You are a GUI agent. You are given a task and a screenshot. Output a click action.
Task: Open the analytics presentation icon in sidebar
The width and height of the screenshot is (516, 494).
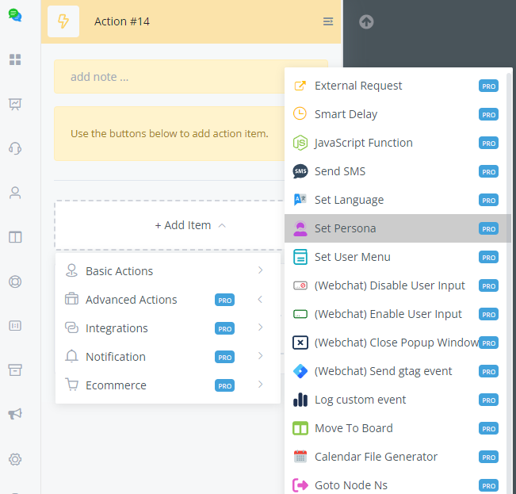[15, 104]
